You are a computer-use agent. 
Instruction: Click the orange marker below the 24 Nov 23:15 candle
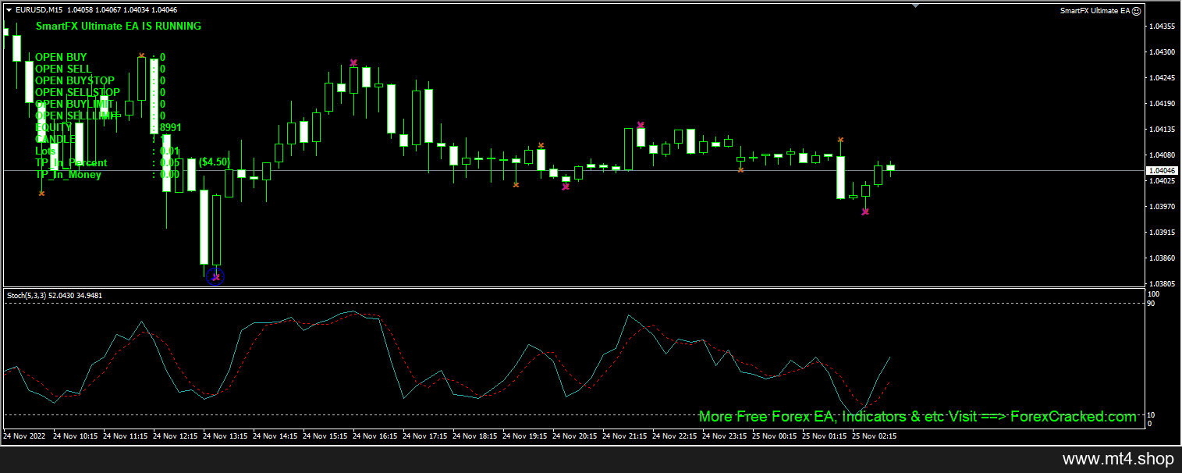point(740,169)
